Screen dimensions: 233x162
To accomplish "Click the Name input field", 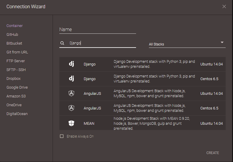I will point(98,30).
